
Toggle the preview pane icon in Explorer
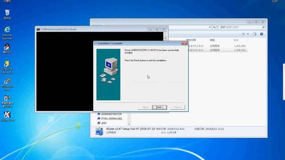[x=254, y=34]
